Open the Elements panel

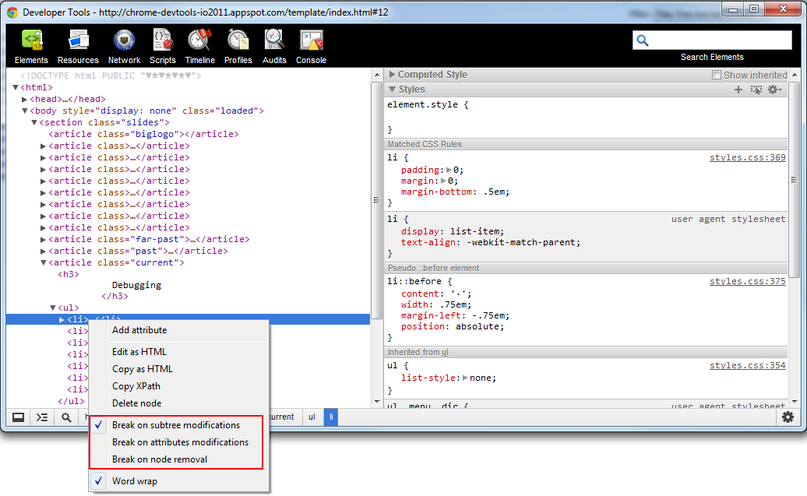pyautogui.click(x=31, y=46)
